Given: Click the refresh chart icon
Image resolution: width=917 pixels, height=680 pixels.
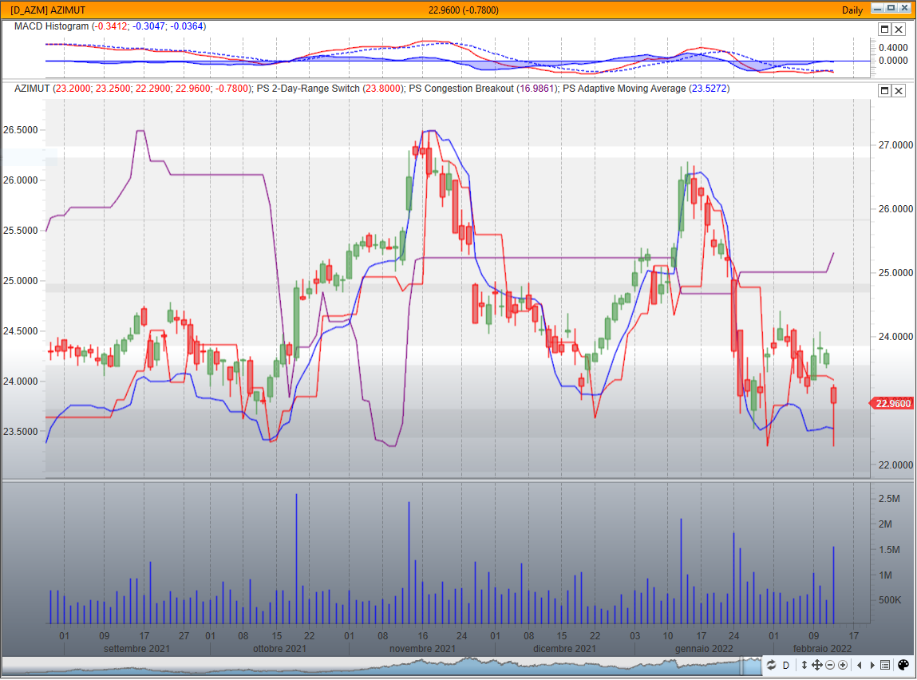Looking at the screenshot, I should [x=772, y=665].
